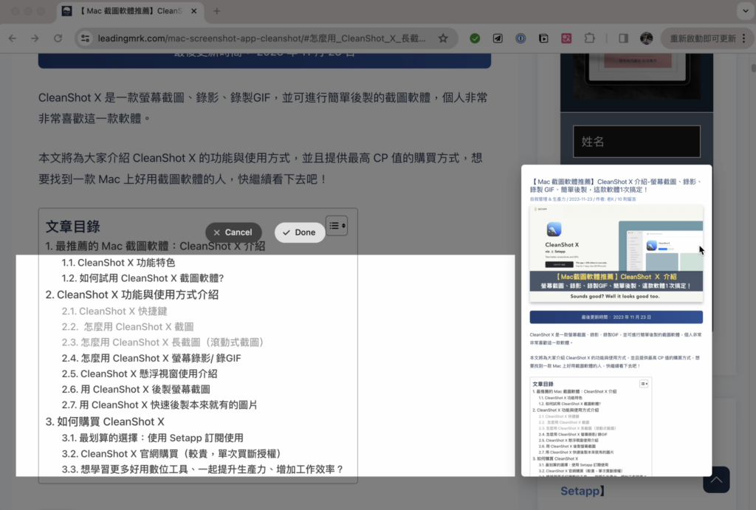Open link 1.2 如何試用 CleanShot X 截圖軟體
The image size is (756, 510).
point(142,278)
